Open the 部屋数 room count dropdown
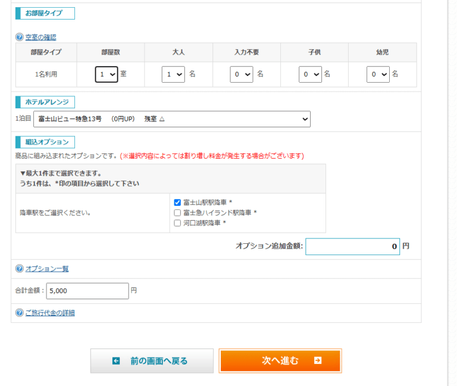Viewport: 457px width, 386px height. [107, 74]
